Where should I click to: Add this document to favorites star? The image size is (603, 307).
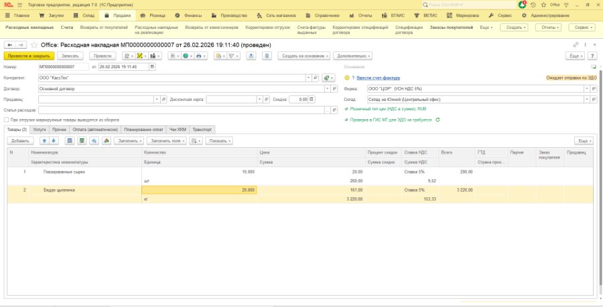[34, 45]
